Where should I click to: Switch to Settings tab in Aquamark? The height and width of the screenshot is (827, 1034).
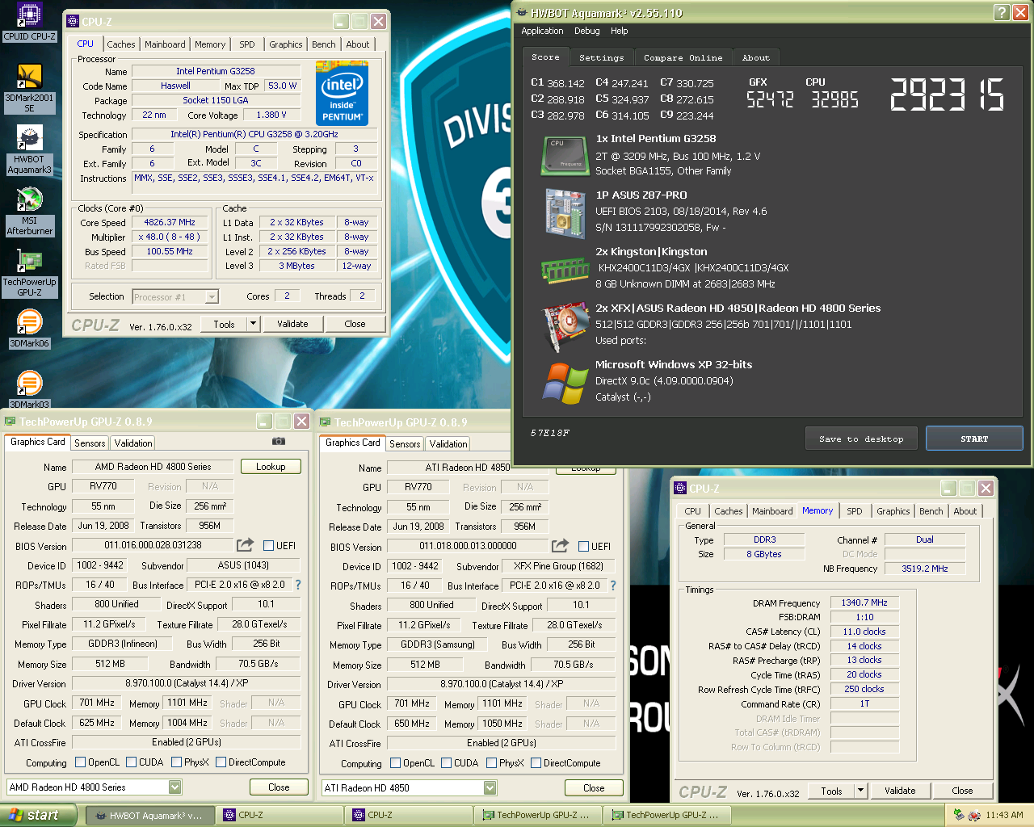[601, 58]
